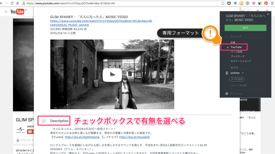Select the ページ全体 clip type
This screenshot has height=154, width=275.
236,52
